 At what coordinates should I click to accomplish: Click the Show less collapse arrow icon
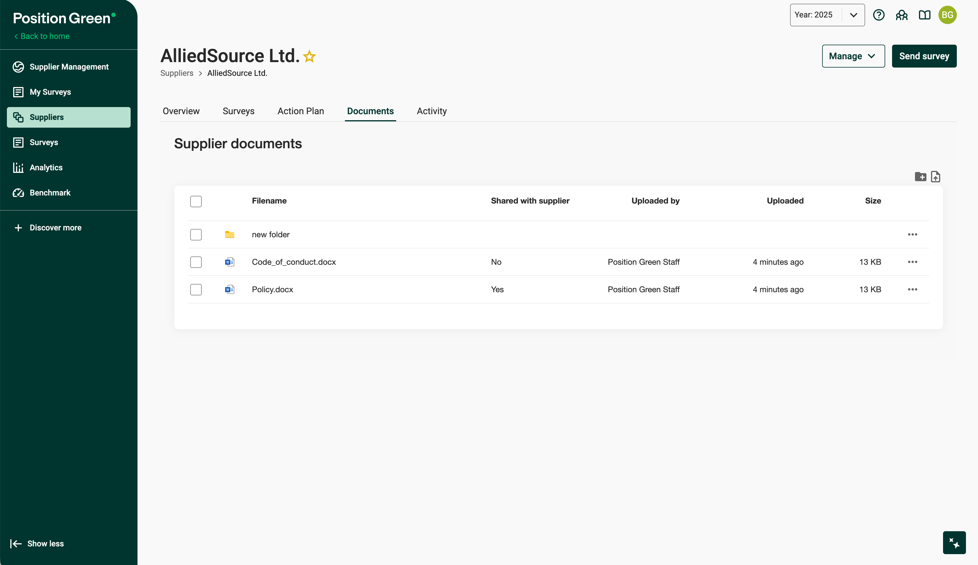pos(16,544)
